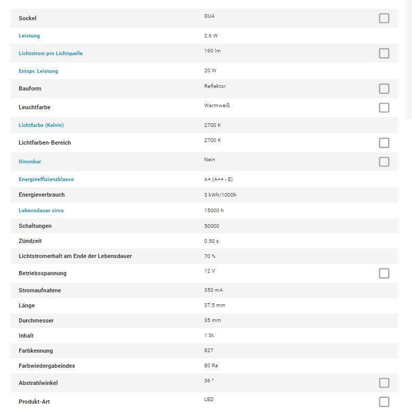Tick the Sockel GU4 checkbox

384,18
